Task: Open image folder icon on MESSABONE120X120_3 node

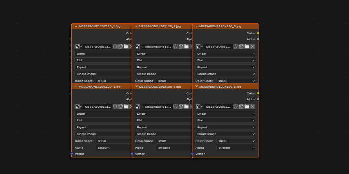Action: click(x=247, y=46)
